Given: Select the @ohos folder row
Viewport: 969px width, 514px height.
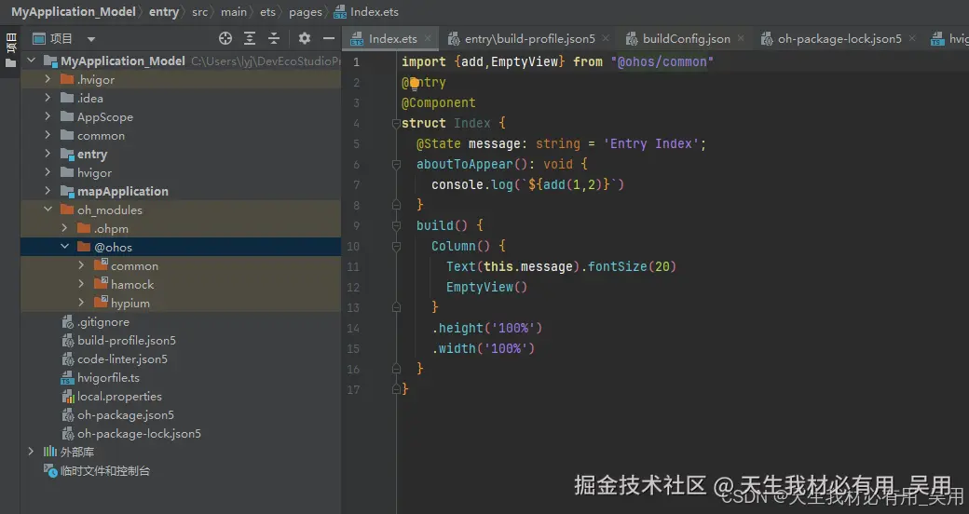Looking at the screenshot, I should 181,247.
